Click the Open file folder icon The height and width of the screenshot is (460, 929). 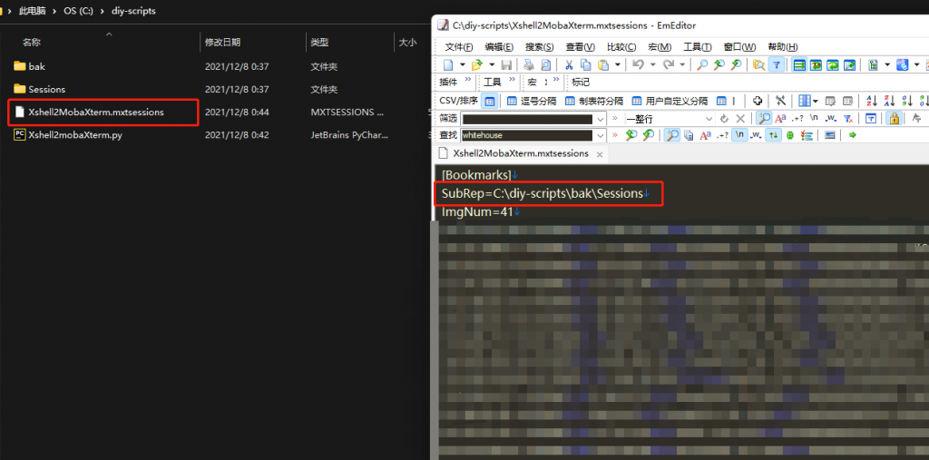click(x=477, y=64)
